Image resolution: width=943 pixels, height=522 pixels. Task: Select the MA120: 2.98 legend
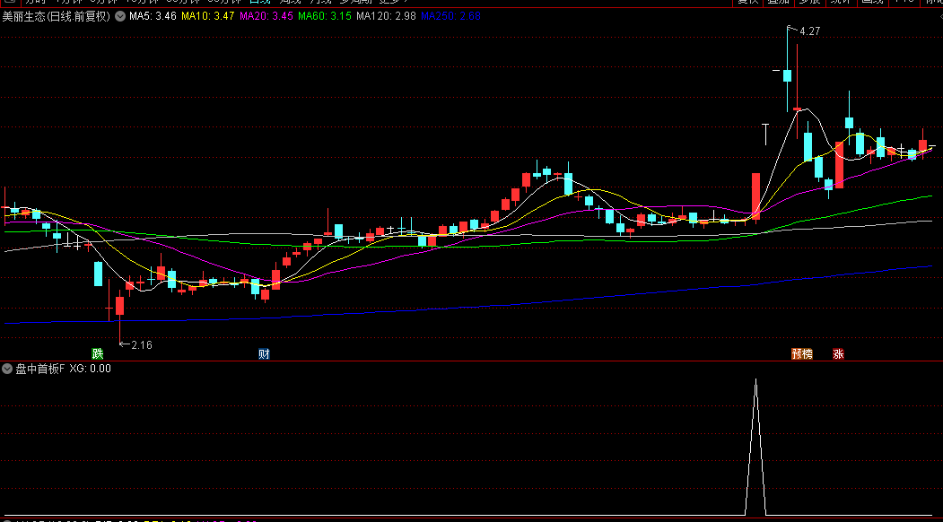[x=386, y=16]
